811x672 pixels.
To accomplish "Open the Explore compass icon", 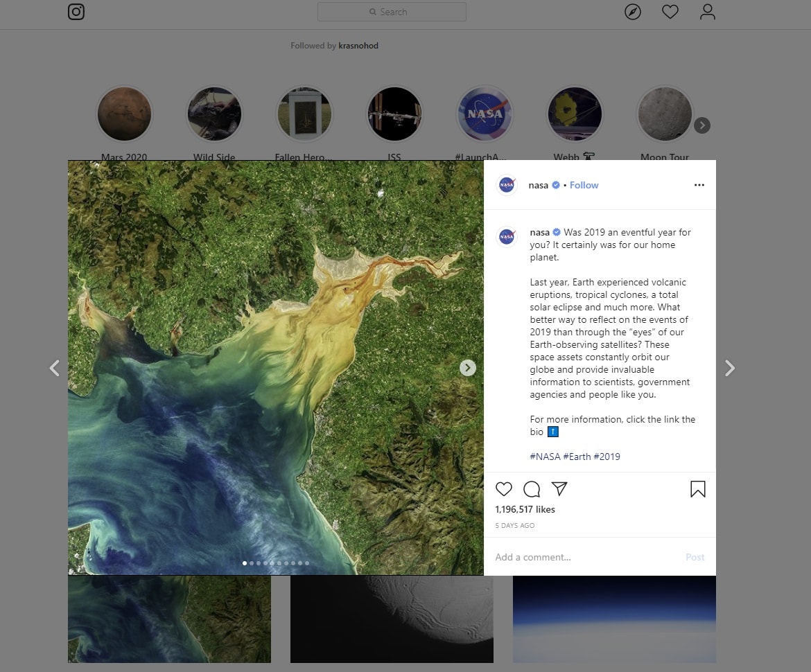I will click(632, 12).
